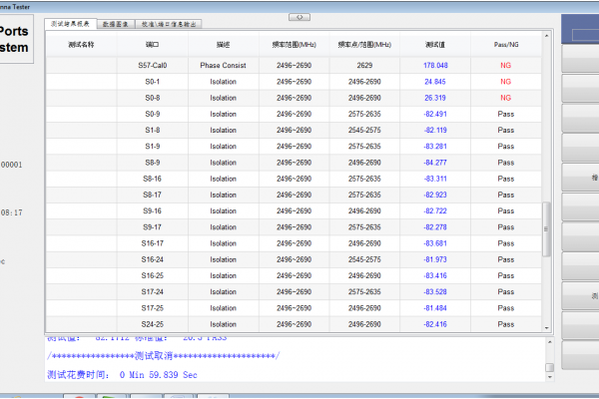Click the -82.416 test value

pyautogui.click(x=435, y=324)
